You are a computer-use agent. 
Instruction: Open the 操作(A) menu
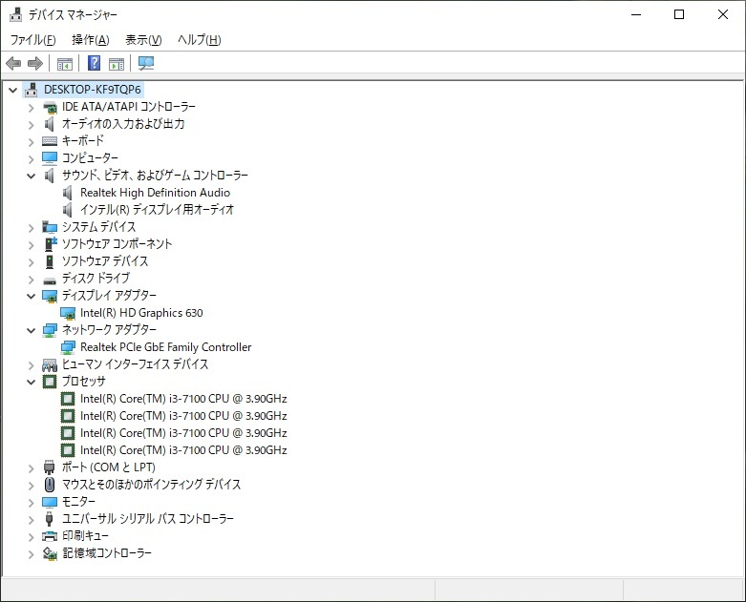click(x=90, y=40)
